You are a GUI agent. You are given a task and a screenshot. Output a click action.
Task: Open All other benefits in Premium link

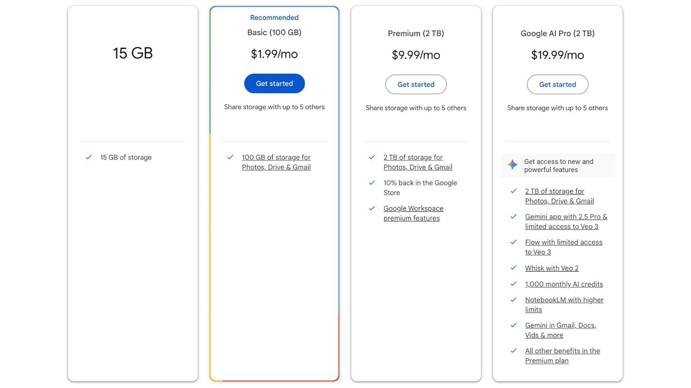point(562,356)
